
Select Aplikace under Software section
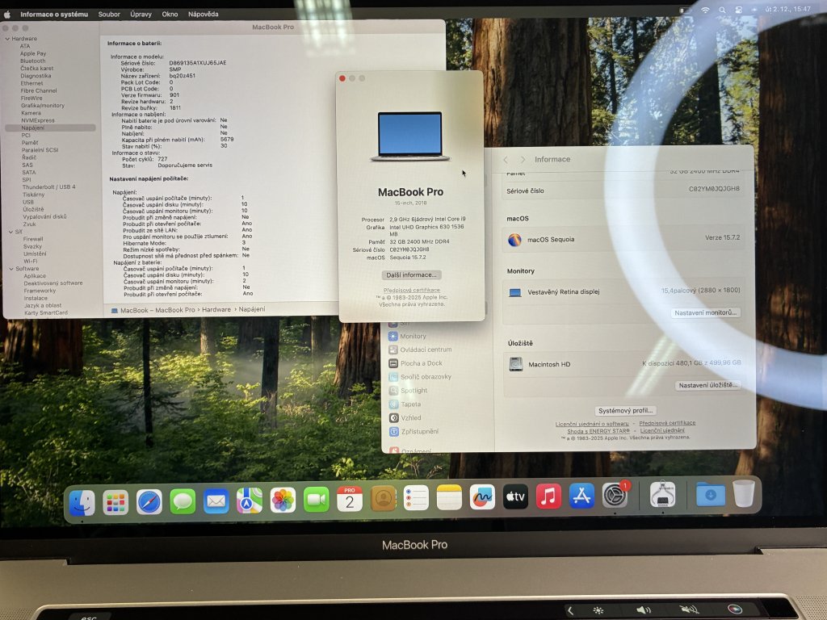point(35,276)
